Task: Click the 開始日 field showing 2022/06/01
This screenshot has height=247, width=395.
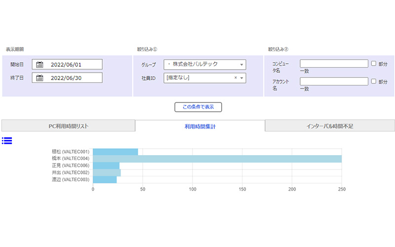Action: [67, 64]
